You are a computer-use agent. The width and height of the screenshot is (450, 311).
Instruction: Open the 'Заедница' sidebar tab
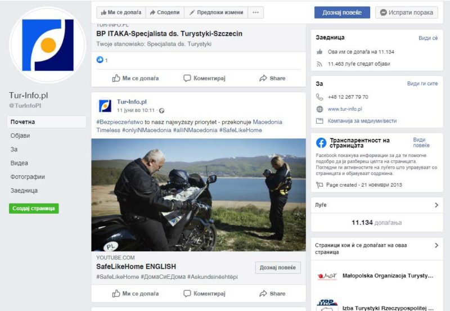[24, 191]
